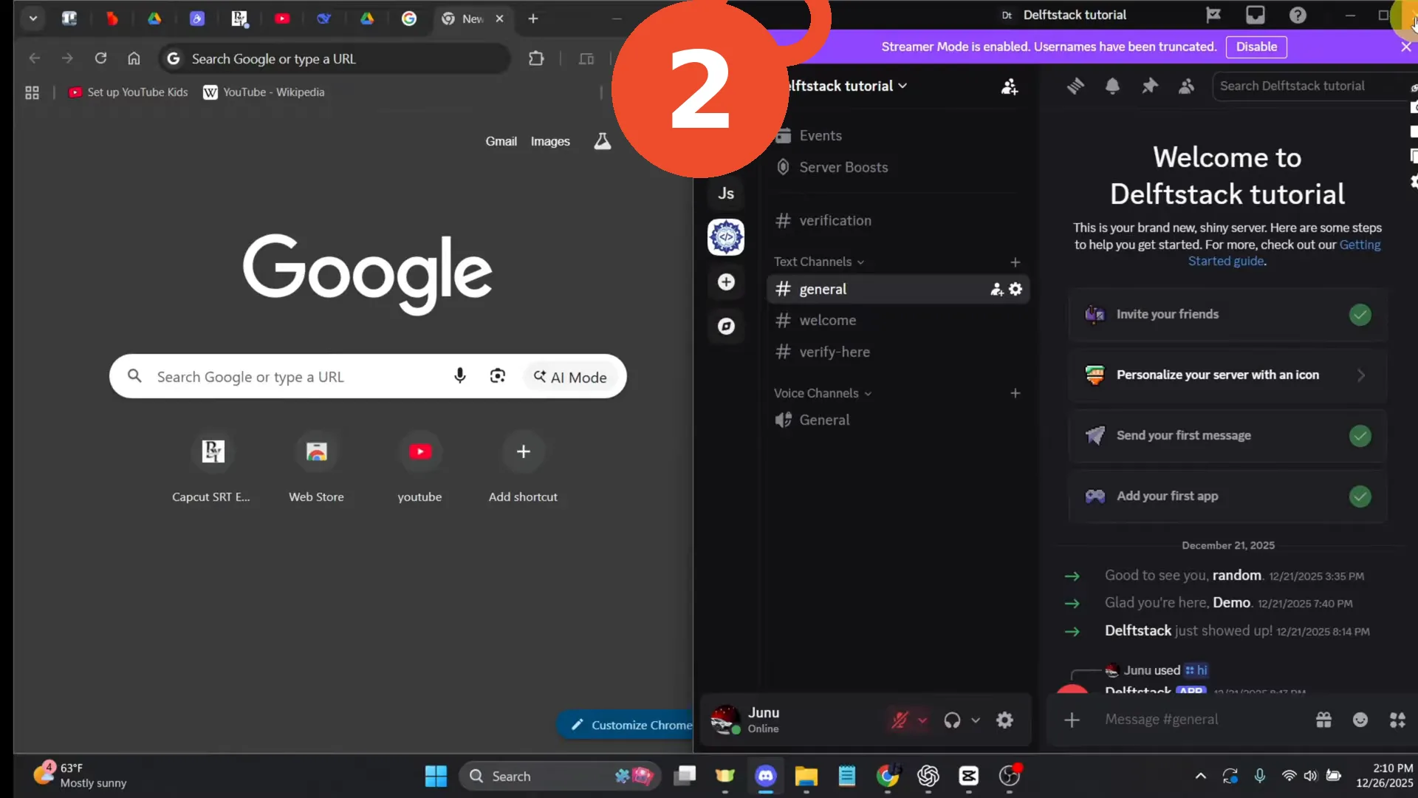Disable Streamer Mode
The height and width of the screenshot is (798, 1418).
tap(1256, 47)
